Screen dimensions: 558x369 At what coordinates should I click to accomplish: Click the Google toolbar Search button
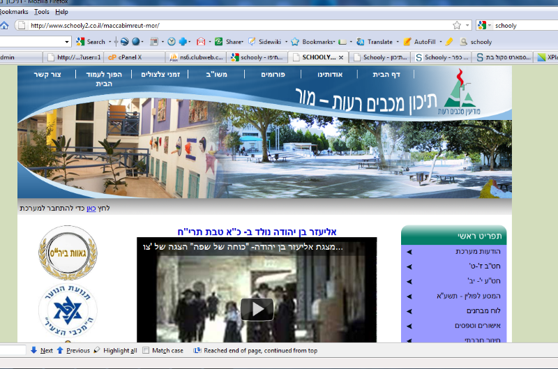91,42
